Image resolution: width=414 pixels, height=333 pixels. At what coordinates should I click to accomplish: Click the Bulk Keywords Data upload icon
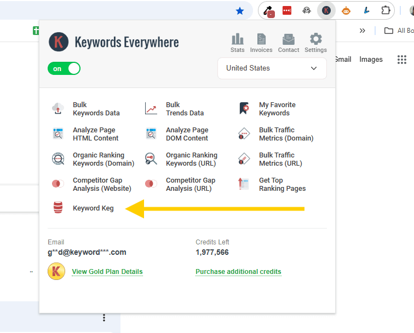point(58,109)
